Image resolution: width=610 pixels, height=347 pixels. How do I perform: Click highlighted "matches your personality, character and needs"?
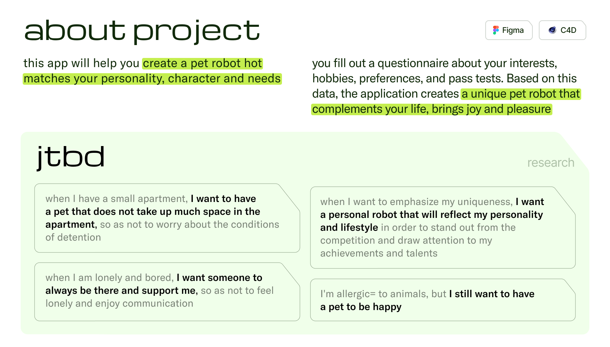152,79
